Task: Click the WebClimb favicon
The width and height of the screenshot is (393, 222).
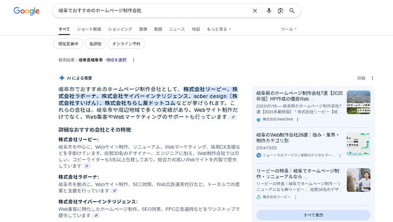Action: coord(258,119)
